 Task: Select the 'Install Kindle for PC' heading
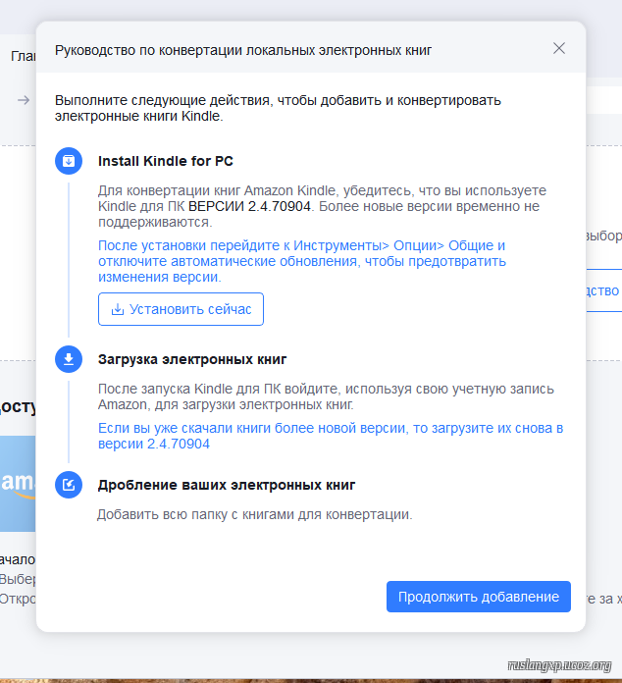(166, 161)
